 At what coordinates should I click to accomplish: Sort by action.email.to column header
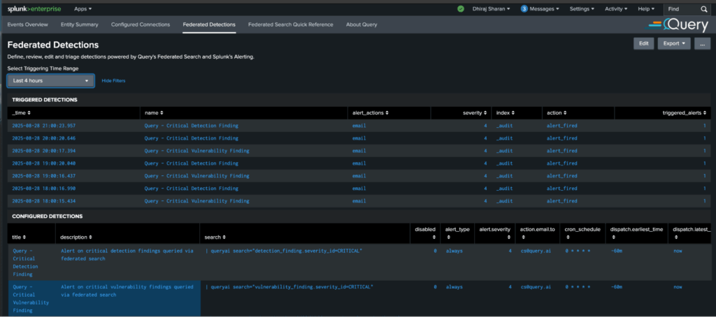click(x=538, y=233)
